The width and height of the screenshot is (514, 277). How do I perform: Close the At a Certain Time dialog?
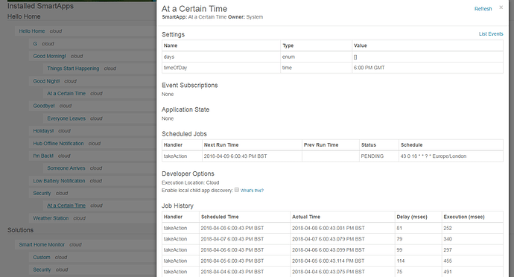point(501,7)
